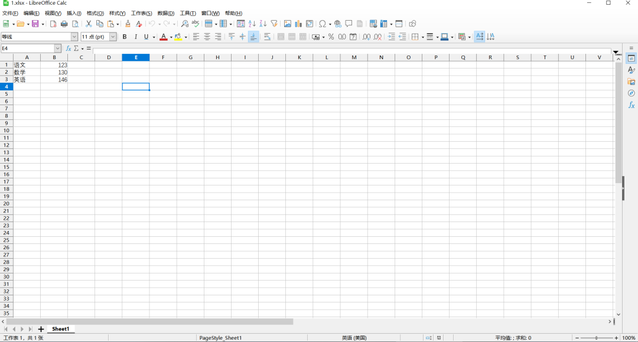
Task: Apply the yellow highlighting color swatch
Action: [178, 37]
